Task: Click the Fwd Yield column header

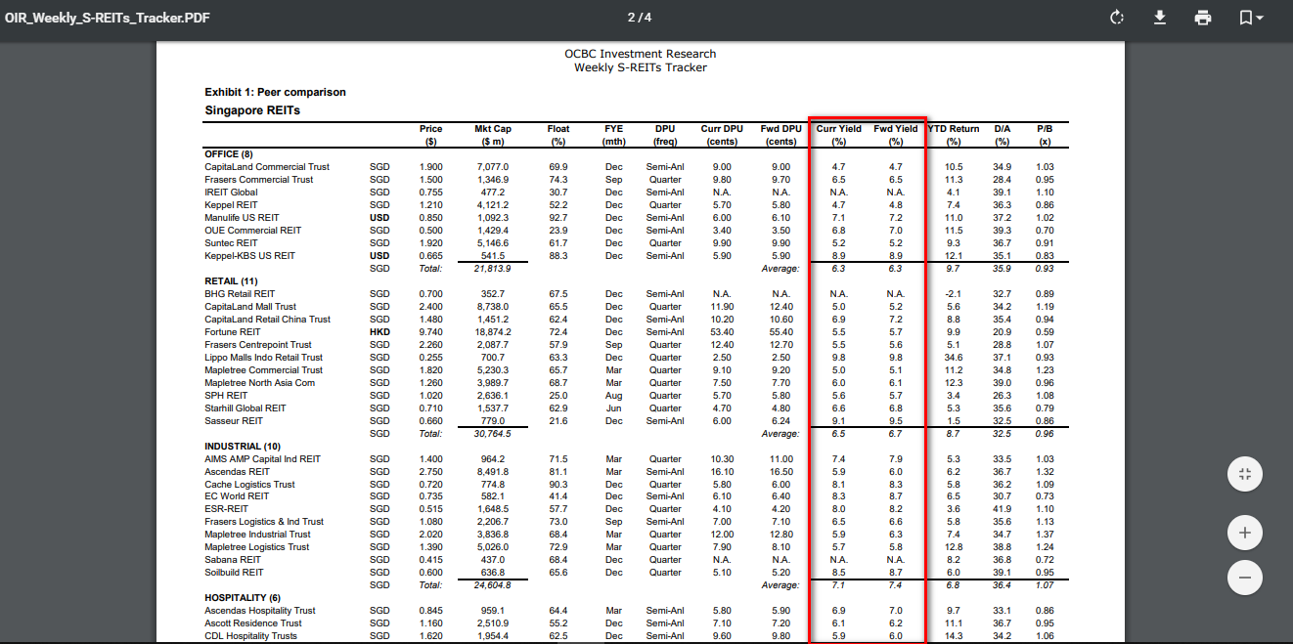Action: (895, 129)
